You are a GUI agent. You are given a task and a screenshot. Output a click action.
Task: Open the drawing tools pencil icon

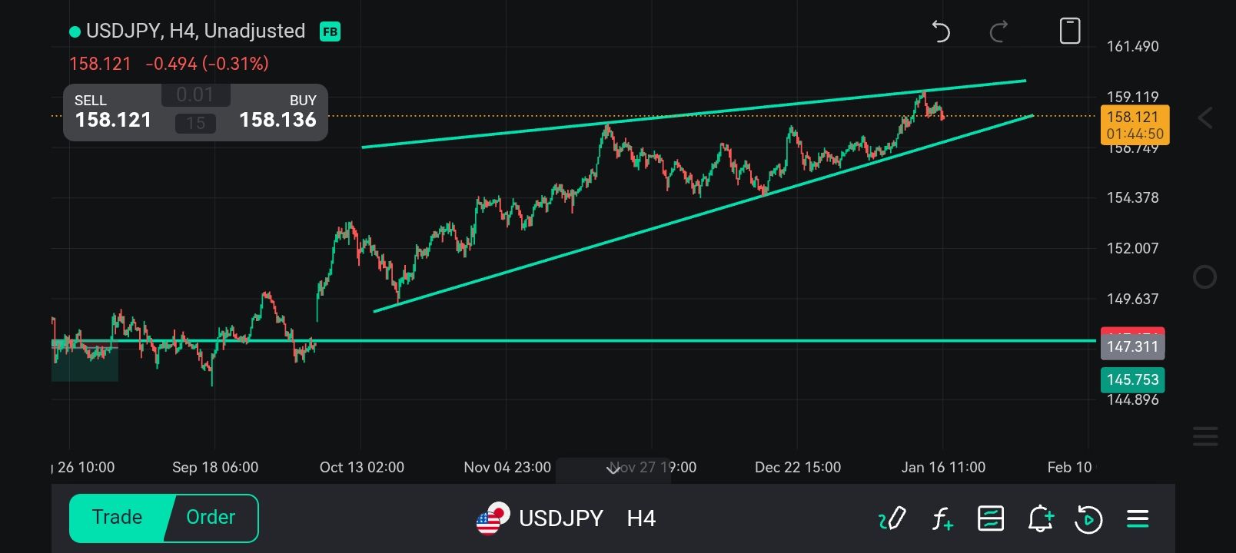pyautogui.click(x=892, y=519)
